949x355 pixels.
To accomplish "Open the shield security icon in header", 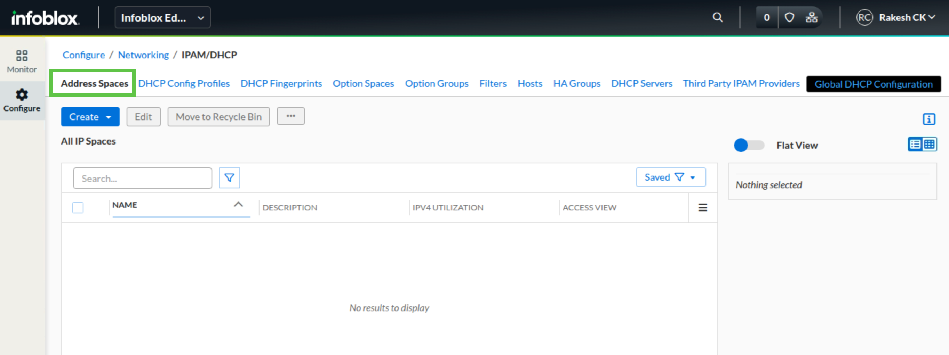I will [x=789, y=17].
